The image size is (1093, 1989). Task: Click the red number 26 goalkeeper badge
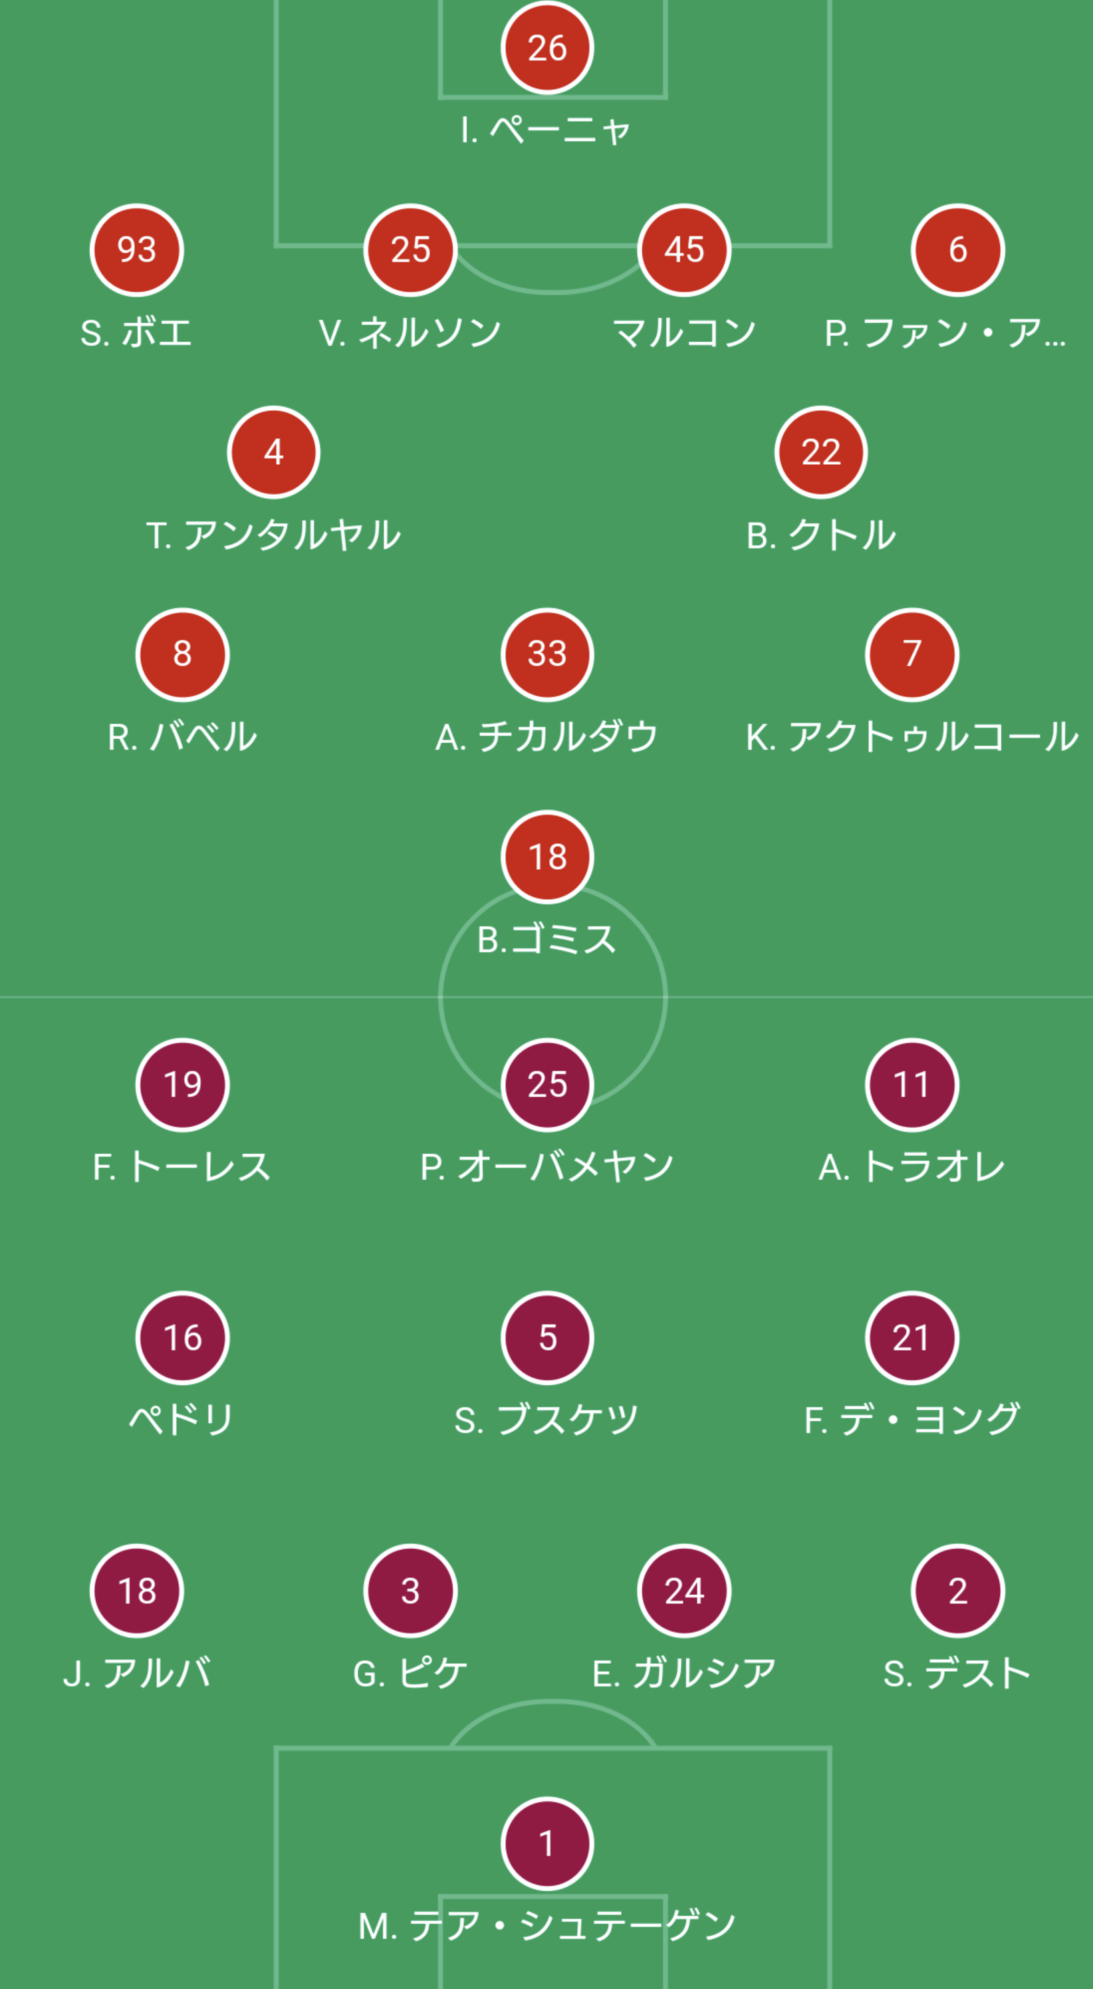546,48
